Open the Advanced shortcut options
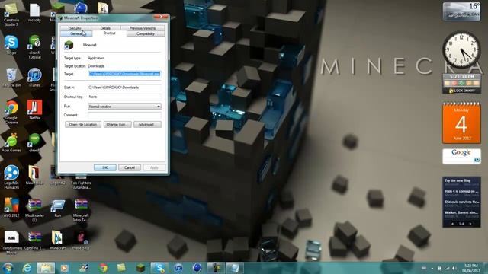Screen dimensions: 488x274 click(147, 125)
